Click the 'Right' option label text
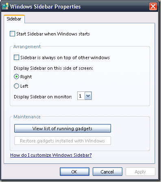 point(26,77)
